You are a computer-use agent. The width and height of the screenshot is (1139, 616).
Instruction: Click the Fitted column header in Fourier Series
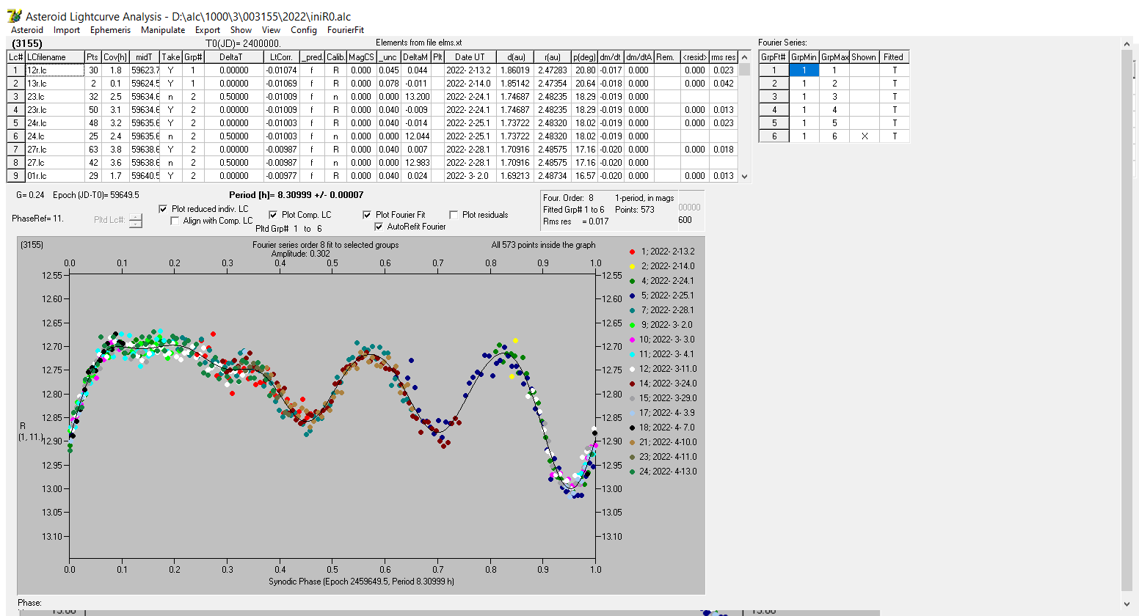pos(894,57)
